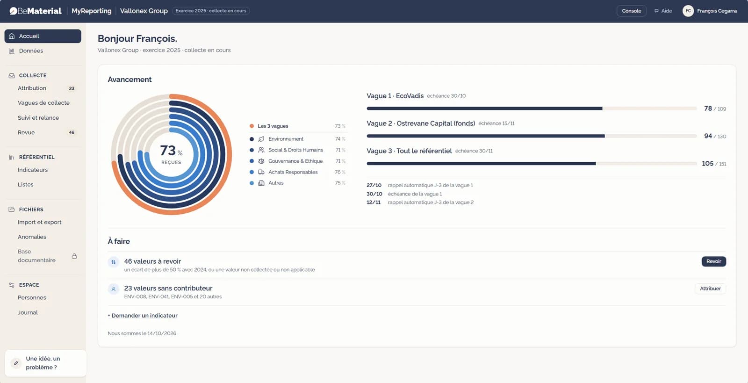Click the Environnement leaf icon in legend
The image size is (748, 383).
(261, 139)
